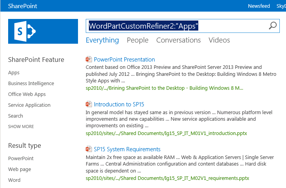Viewport: 286px width, 188px height.
Task: Filter by Service Application refiner
Action: tap(29, 105)
